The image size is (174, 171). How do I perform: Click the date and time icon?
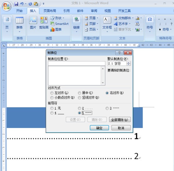coord(137,24)
